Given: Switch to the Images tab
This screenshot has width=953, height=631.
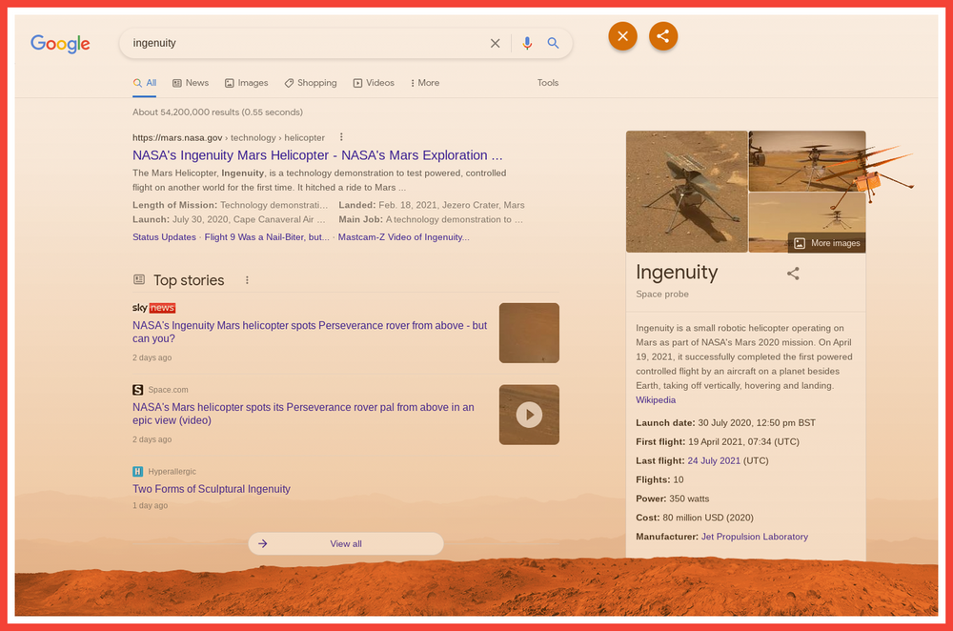Looking at the screenshot, I should pyautogui.click(x=246, y=83).
